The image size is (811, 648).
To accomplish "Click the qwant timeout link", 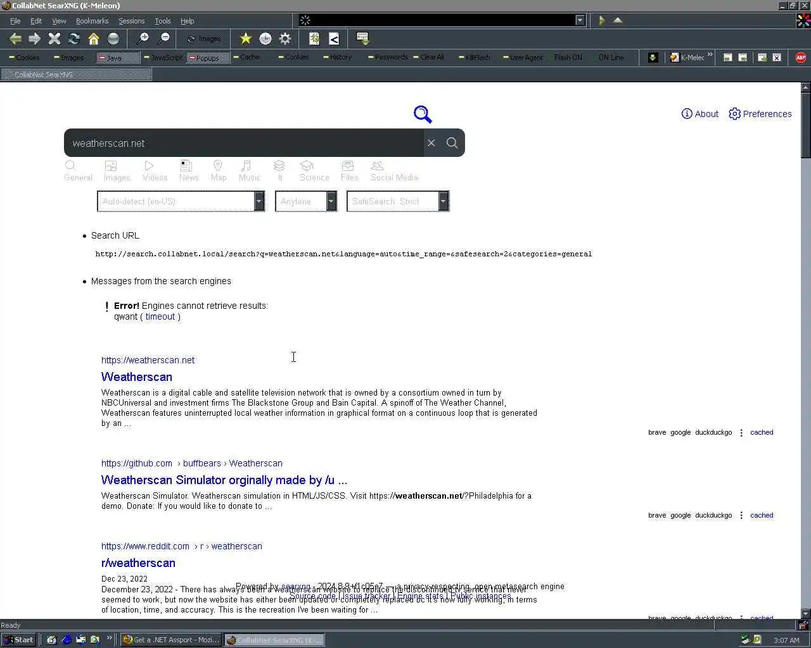I will point(160,316).
